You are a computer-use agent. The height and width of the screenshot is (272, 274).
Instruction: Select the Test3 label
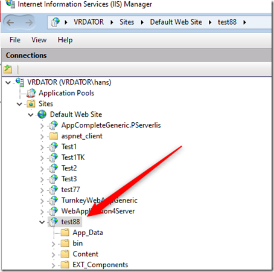[x=69, y=179]
